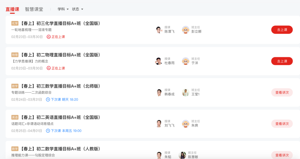Switch to the 智慧课堂 tab
Viewport: 300px width, 159px height.
coord(34,9)
